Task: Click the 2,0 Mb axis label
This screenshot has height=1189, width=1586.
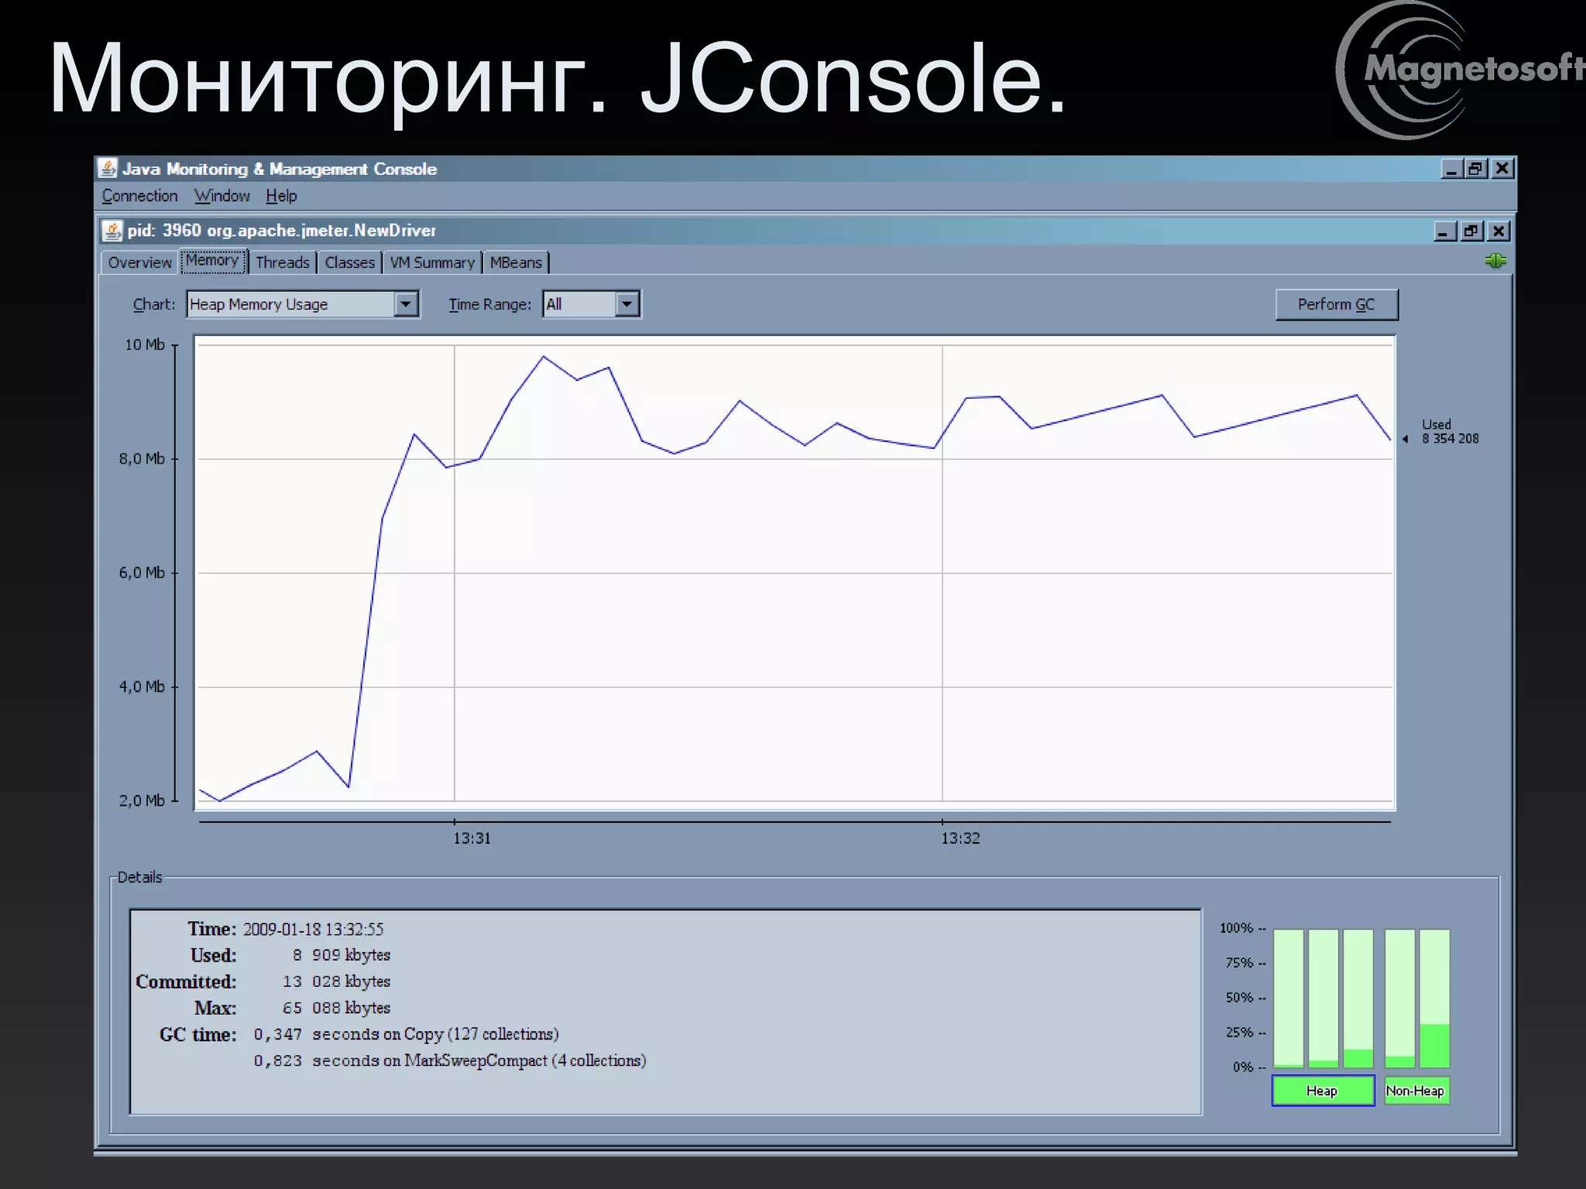Action: coord(142,800)
